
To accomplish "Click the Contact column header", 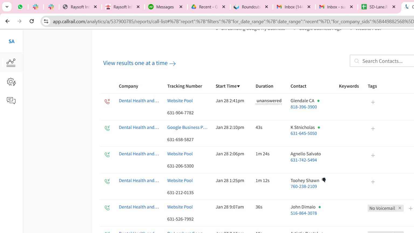I will tap(298, 86).
